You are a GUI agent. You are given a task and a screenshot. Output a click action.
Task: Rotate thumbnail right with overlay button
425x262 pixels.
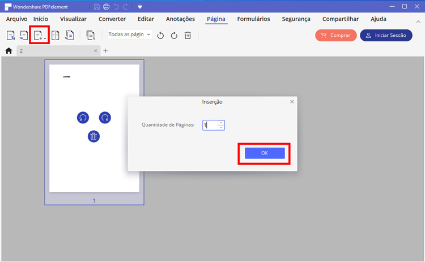point(105,118)
